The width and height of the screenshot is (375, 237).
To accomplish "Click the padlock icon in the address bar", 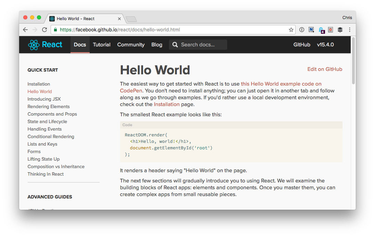I will click(55, 30).
